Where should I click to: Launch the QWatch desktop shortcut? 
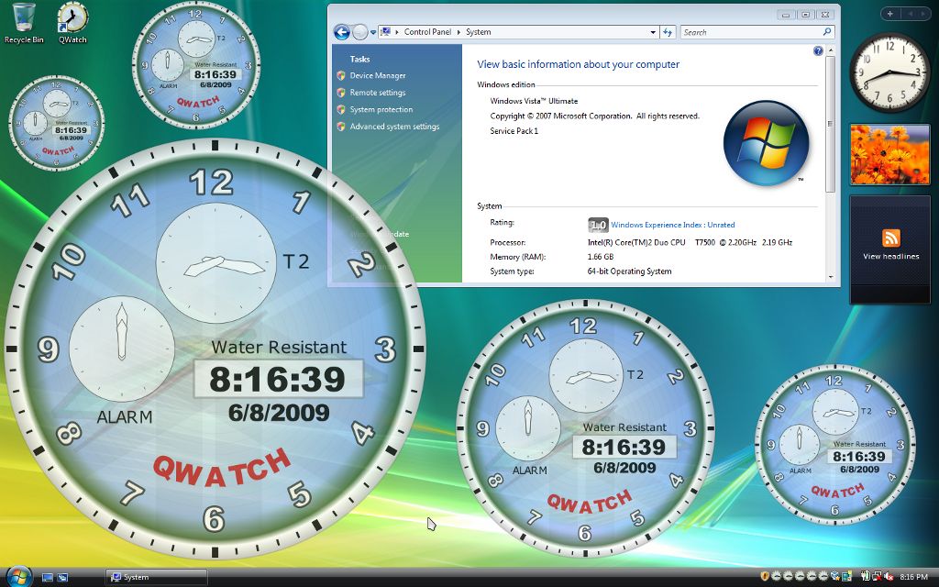click(72, 23)
